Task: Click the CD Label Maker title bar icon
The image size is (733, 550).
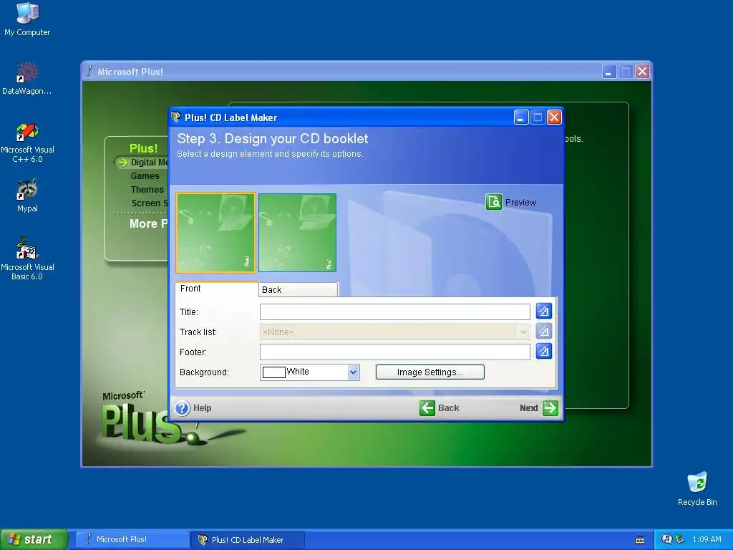Action: (176, 117)
